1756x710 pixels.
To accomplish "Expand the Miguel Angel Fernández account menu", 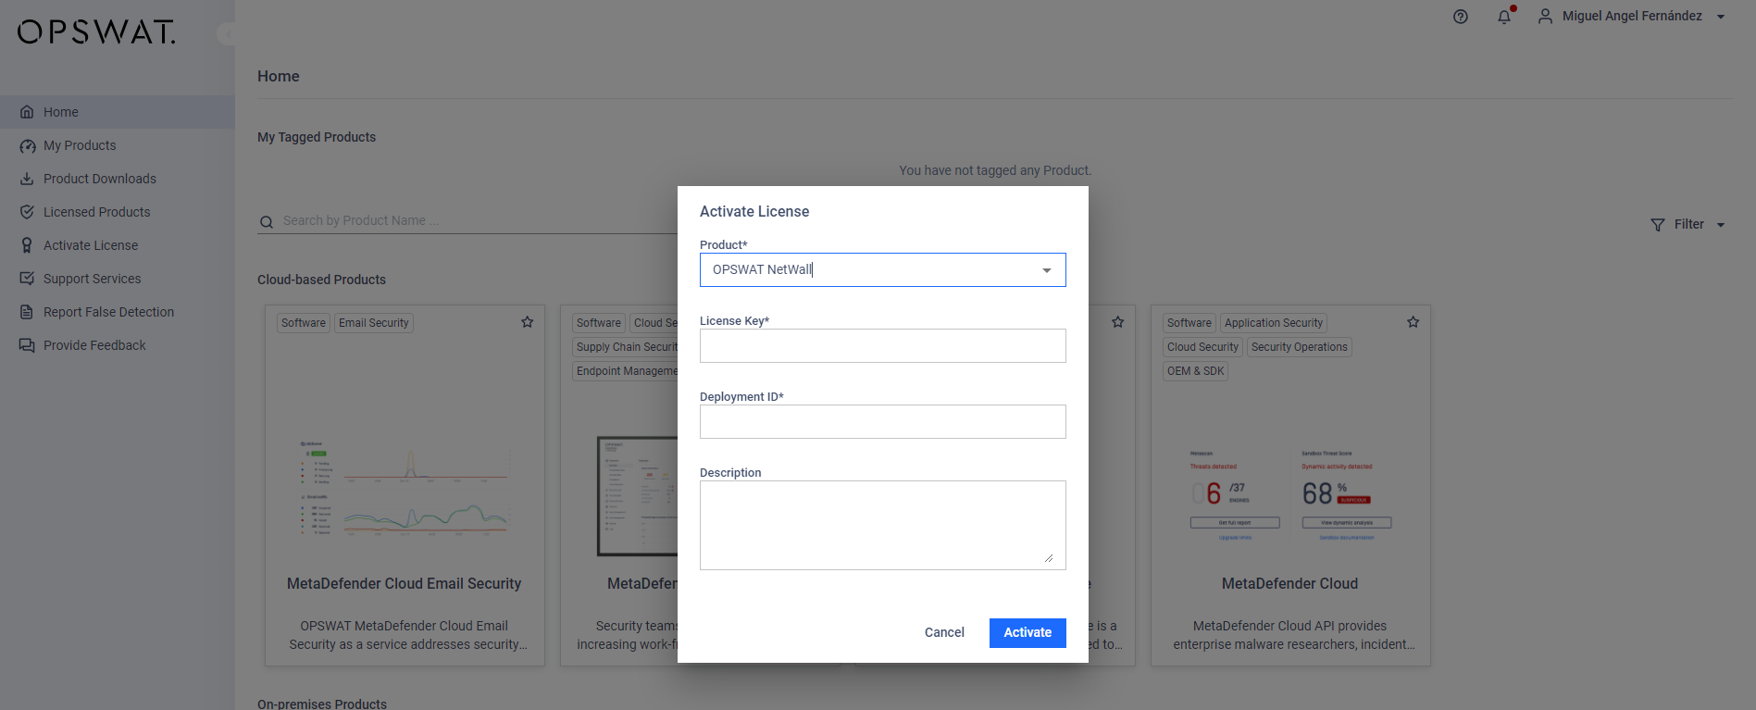I will tap(1721, 17).
